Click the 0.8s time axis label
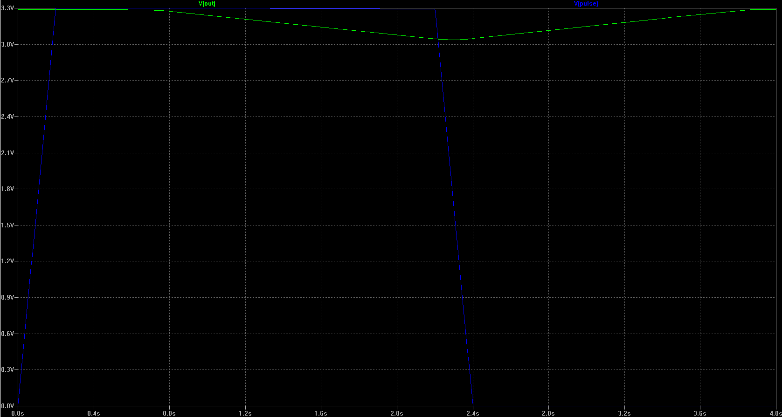782x417 pixels. coord(169,413)
